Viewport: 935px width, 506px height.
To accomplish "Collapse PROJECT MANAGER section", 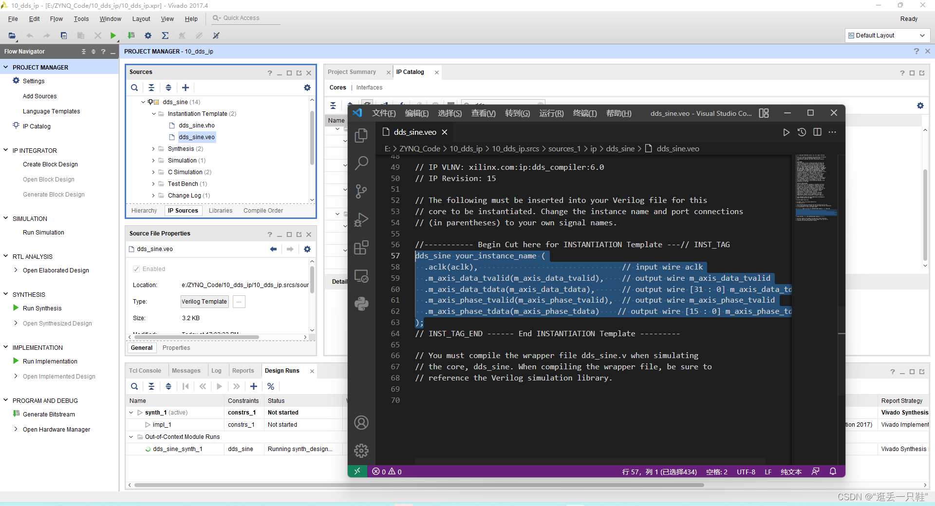I will point(6,67).
